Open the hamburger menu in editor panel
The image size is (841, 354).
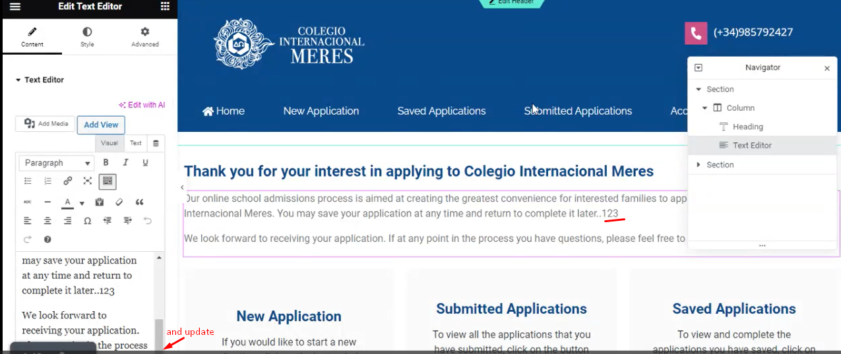pyautogui.click(x=15, y=7)
